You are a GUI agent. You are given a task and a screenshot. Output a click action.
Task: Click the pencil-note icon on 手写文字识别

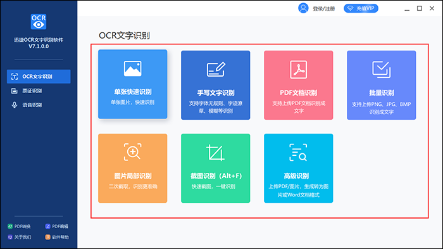click(x=216, y=69)
